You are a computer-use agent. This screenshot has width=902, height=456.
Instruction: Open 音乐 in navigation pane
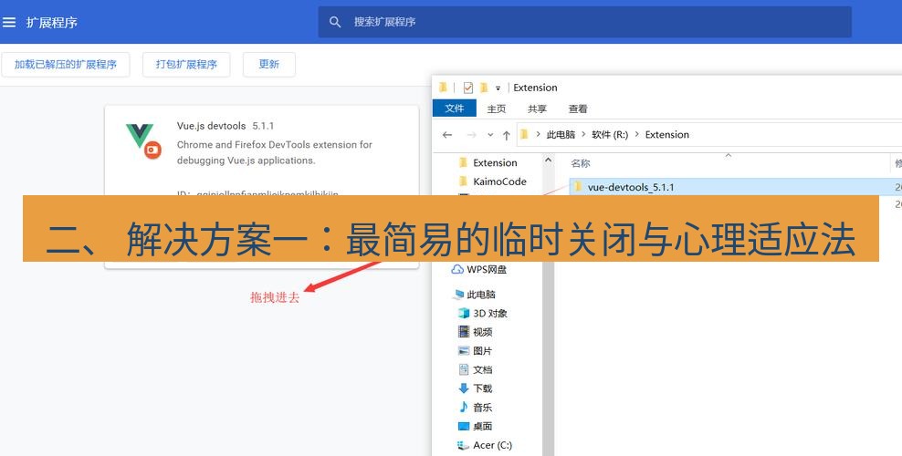482,407
